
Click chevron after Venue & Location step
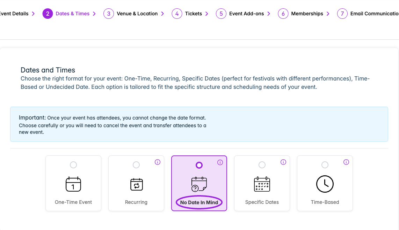162,14
